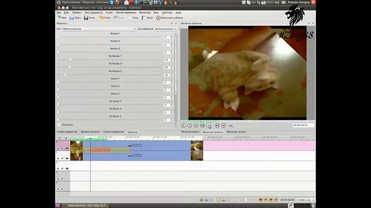This screenshot has height=208, width=371.
Task: Toggle audio mute on top pink track 0
Action: [63, 148]
